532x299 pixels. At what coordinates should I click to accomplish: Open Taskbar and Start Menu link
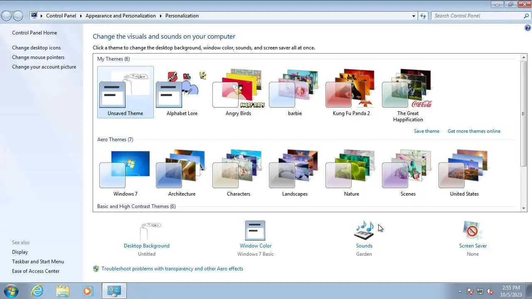38,262
